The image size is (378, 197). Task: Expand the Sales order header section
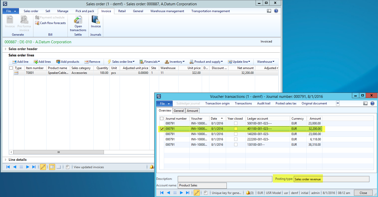coord(6,49)
